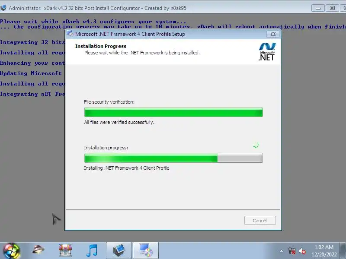Open the Windows Start orb

tap(11, 251)
